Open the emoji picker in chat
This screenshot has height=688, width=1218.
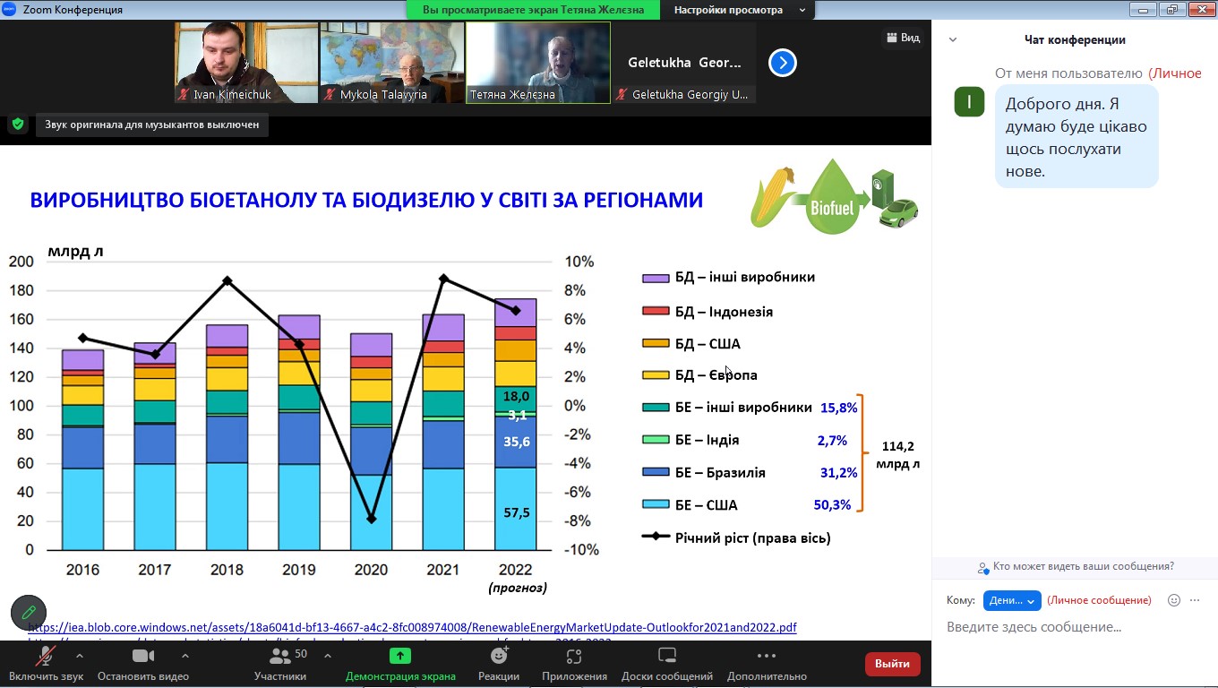pos(1174,600)
